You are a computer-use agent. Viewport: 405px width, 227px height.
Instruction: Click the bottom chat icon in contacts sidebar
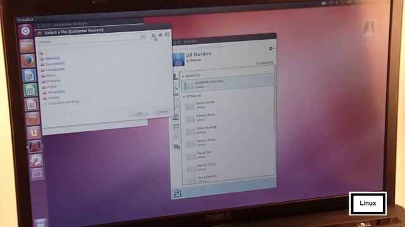177,147
